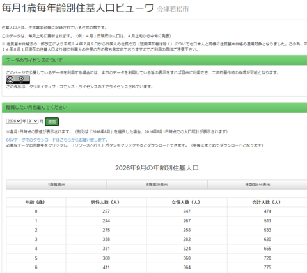Viewport: 307px width, 273px height.
Task: Click the 2026年9月の年齢別住基人口 table heading
Action: [x=157, y=168]
